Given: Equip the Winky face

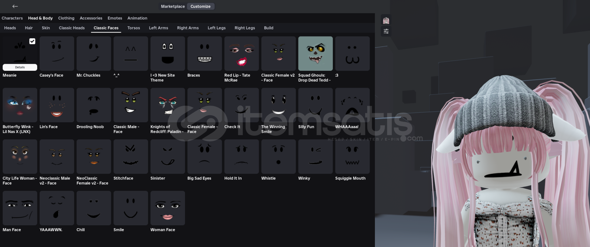Looking at the screenshot, I should tap(316, 157).
